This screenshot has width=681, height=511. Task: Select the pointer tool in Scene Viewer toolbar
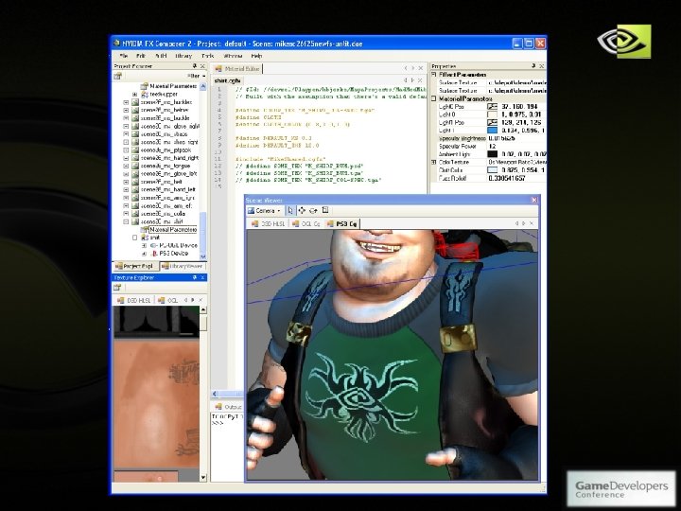290,211
